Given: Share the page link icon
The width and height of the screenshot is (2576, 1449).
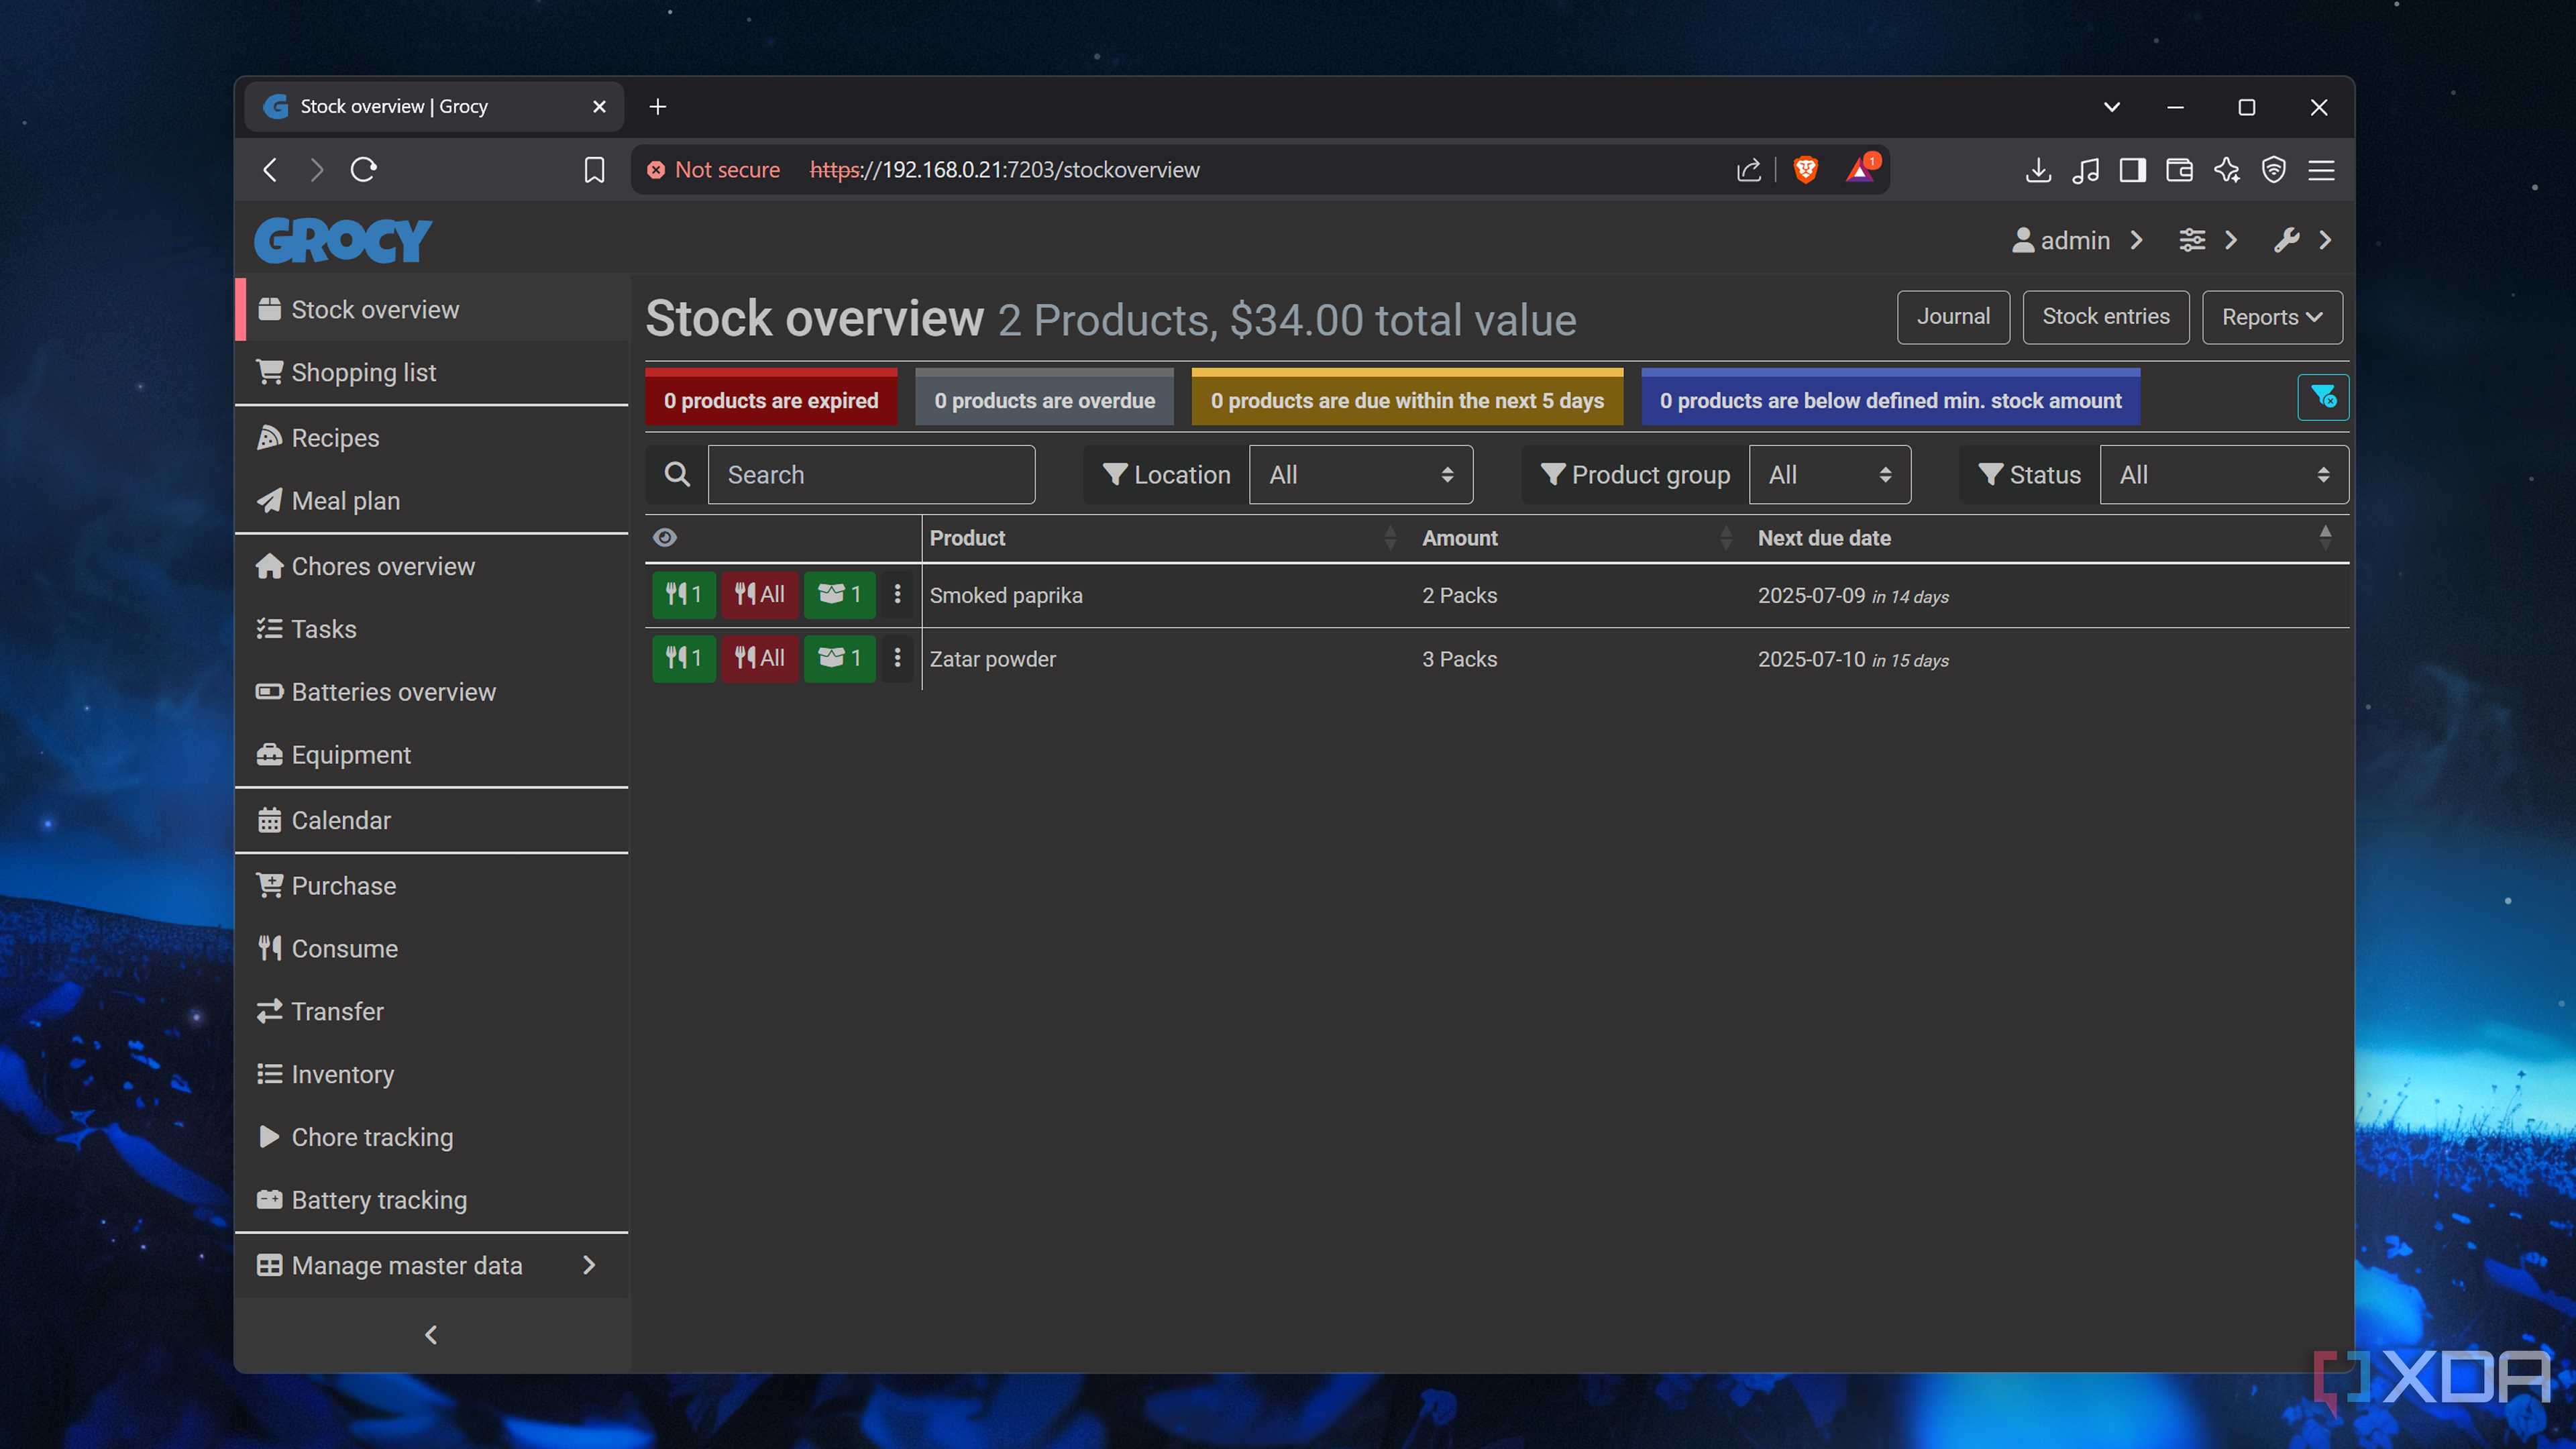Looking at the screenshot, I should [1749, 170].
